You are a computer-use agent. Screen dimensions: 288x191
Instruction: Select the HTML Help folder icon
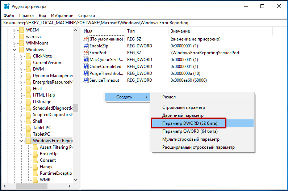point(29,95)
